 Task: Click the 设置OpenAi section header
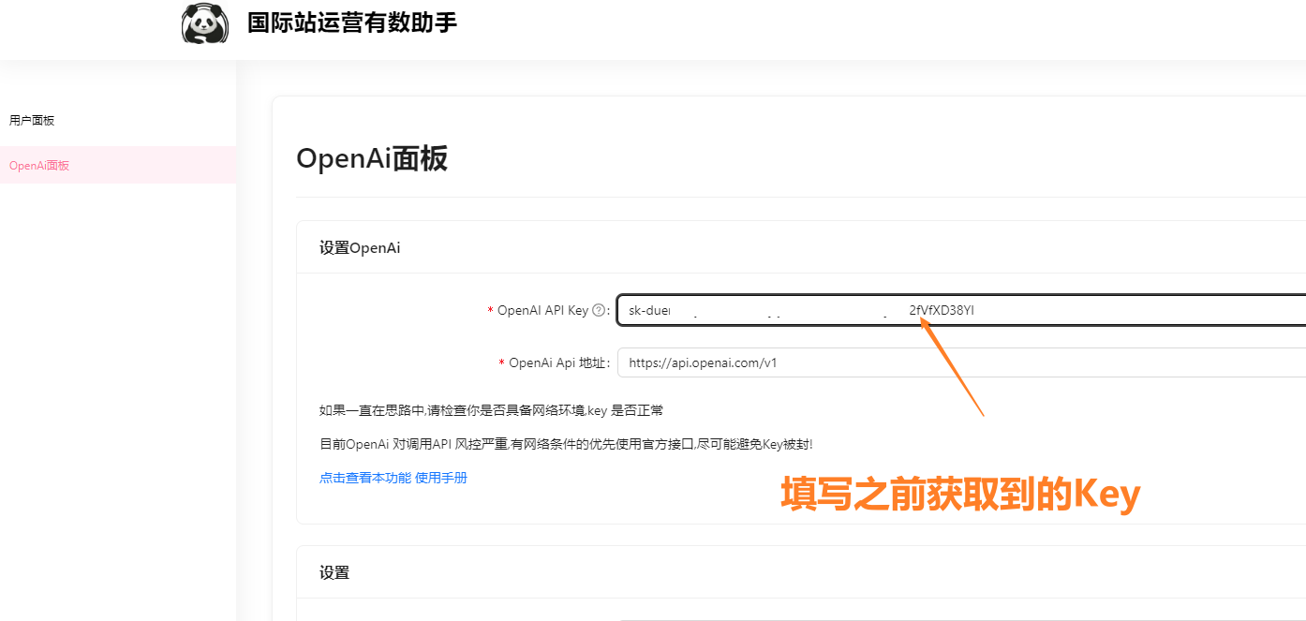(x=360, y=247)
